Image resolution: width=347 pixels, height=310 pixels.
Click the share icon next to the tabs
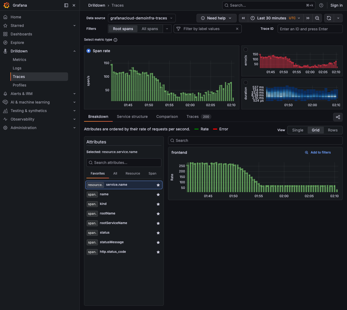(338, 117)
